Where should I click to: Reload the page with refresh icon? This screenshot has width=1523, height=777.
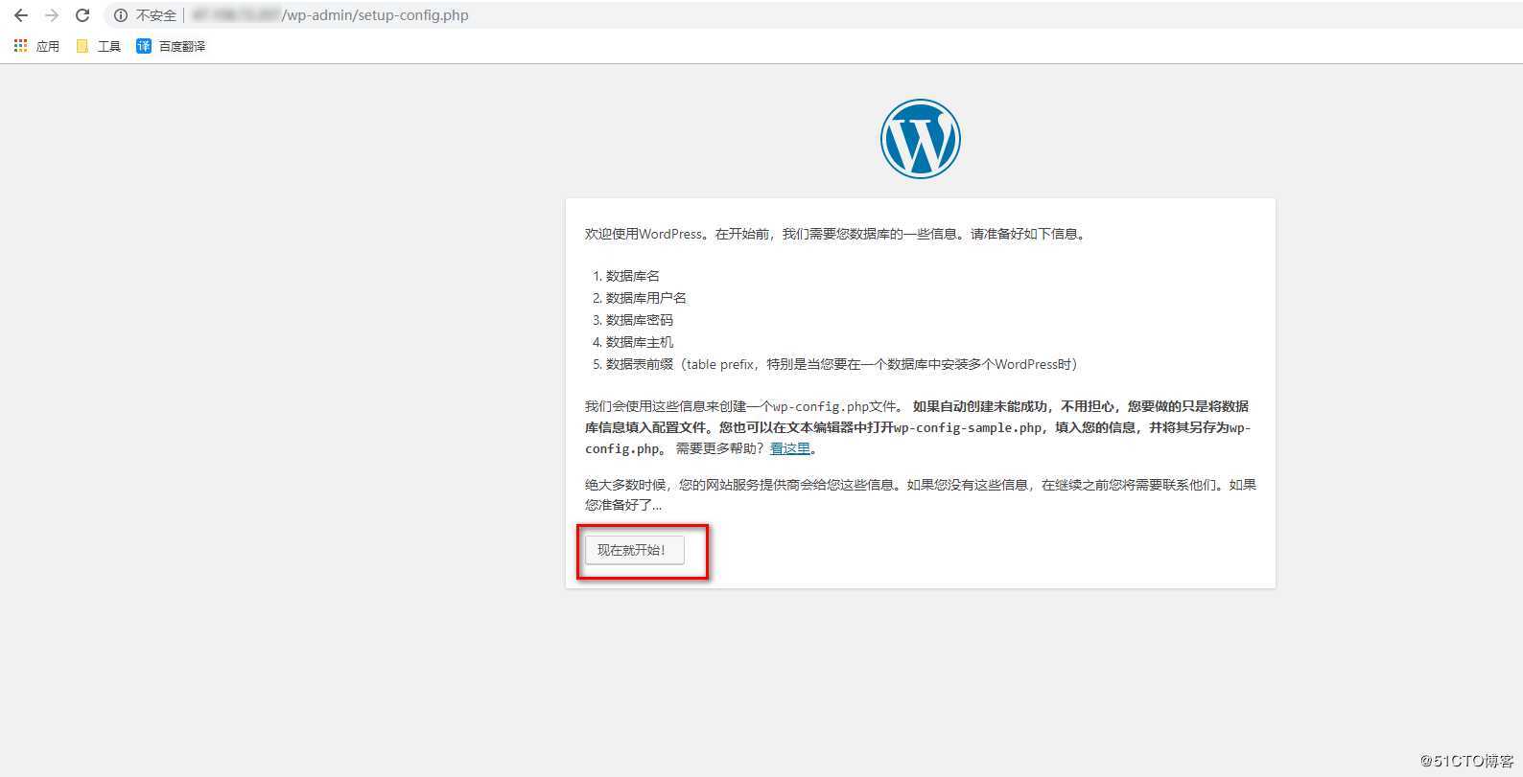pyautogui.click(x=82, y=15)
